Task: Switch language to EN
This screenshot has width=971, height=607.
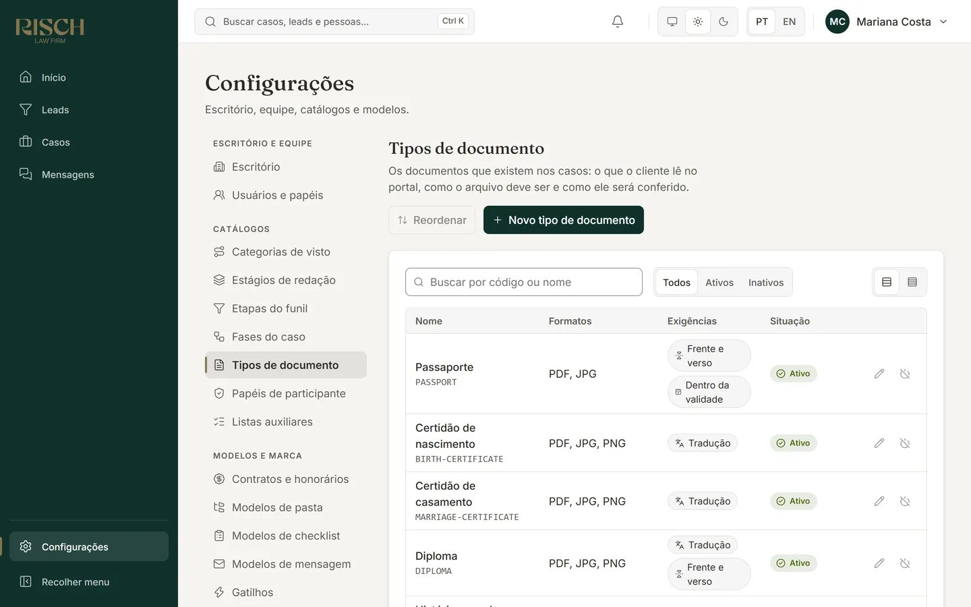Action: [x=789, y=22]
